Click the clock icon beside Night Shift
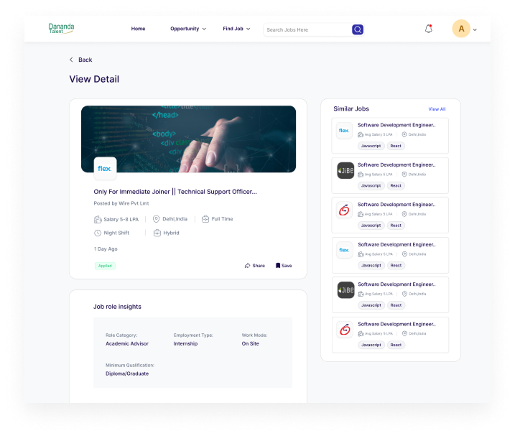Screen dimensions: 515x436 pyautogui.click(x=98, y=233)
